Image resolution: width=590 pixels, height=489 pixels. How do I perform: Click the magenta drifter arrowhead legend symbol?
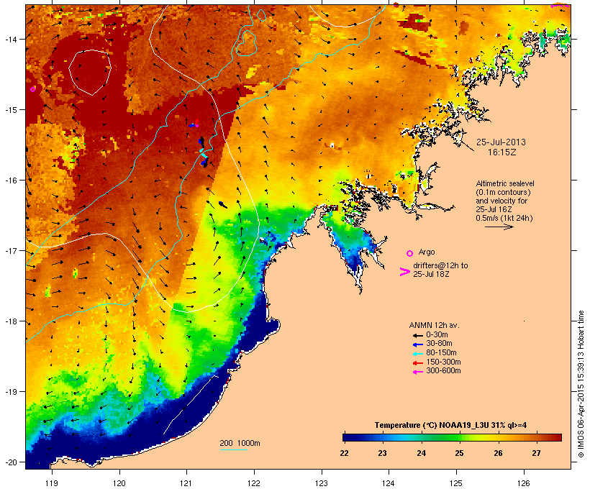(x=404, y=272)
